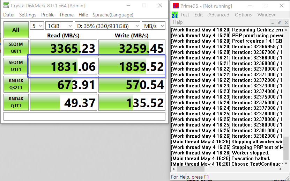The width and height of the screenshot is (290, 181).
Task: Click the 'Read (MB/s)' column header
Action: (x=63, y=35)
